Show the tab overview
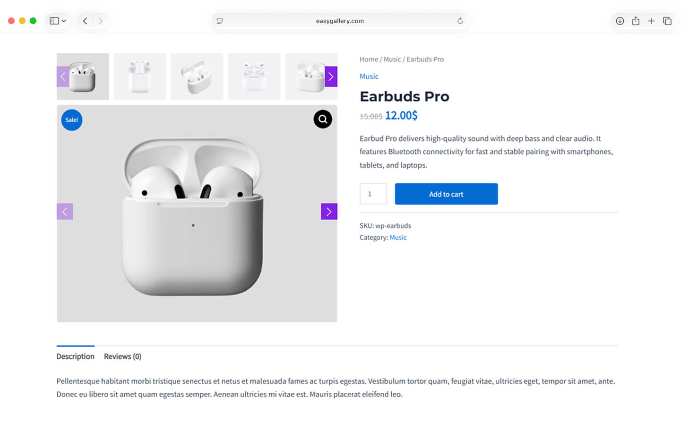 667,21
